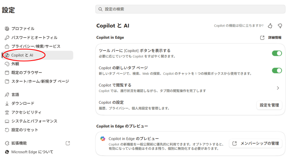Click the Copilot in Edge のプレビュー section heading
288x160 pixels.
click(122, 126)
